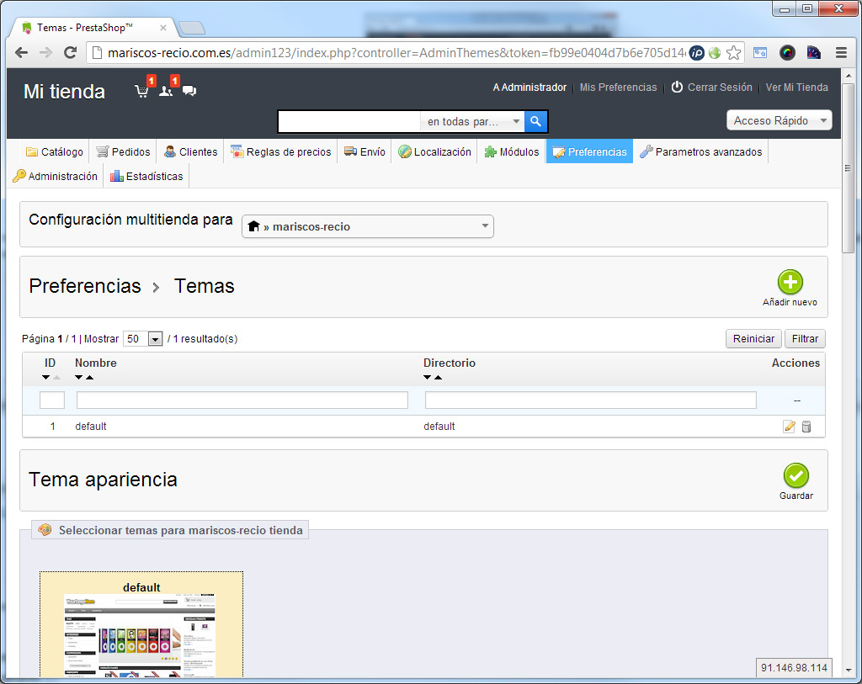
Task: Click the Cerrar Sesión link
Action: 720,87
